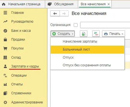Click the printer icon on Печать
The height and width of the screenshot is (107, 130).
[106, 34]
